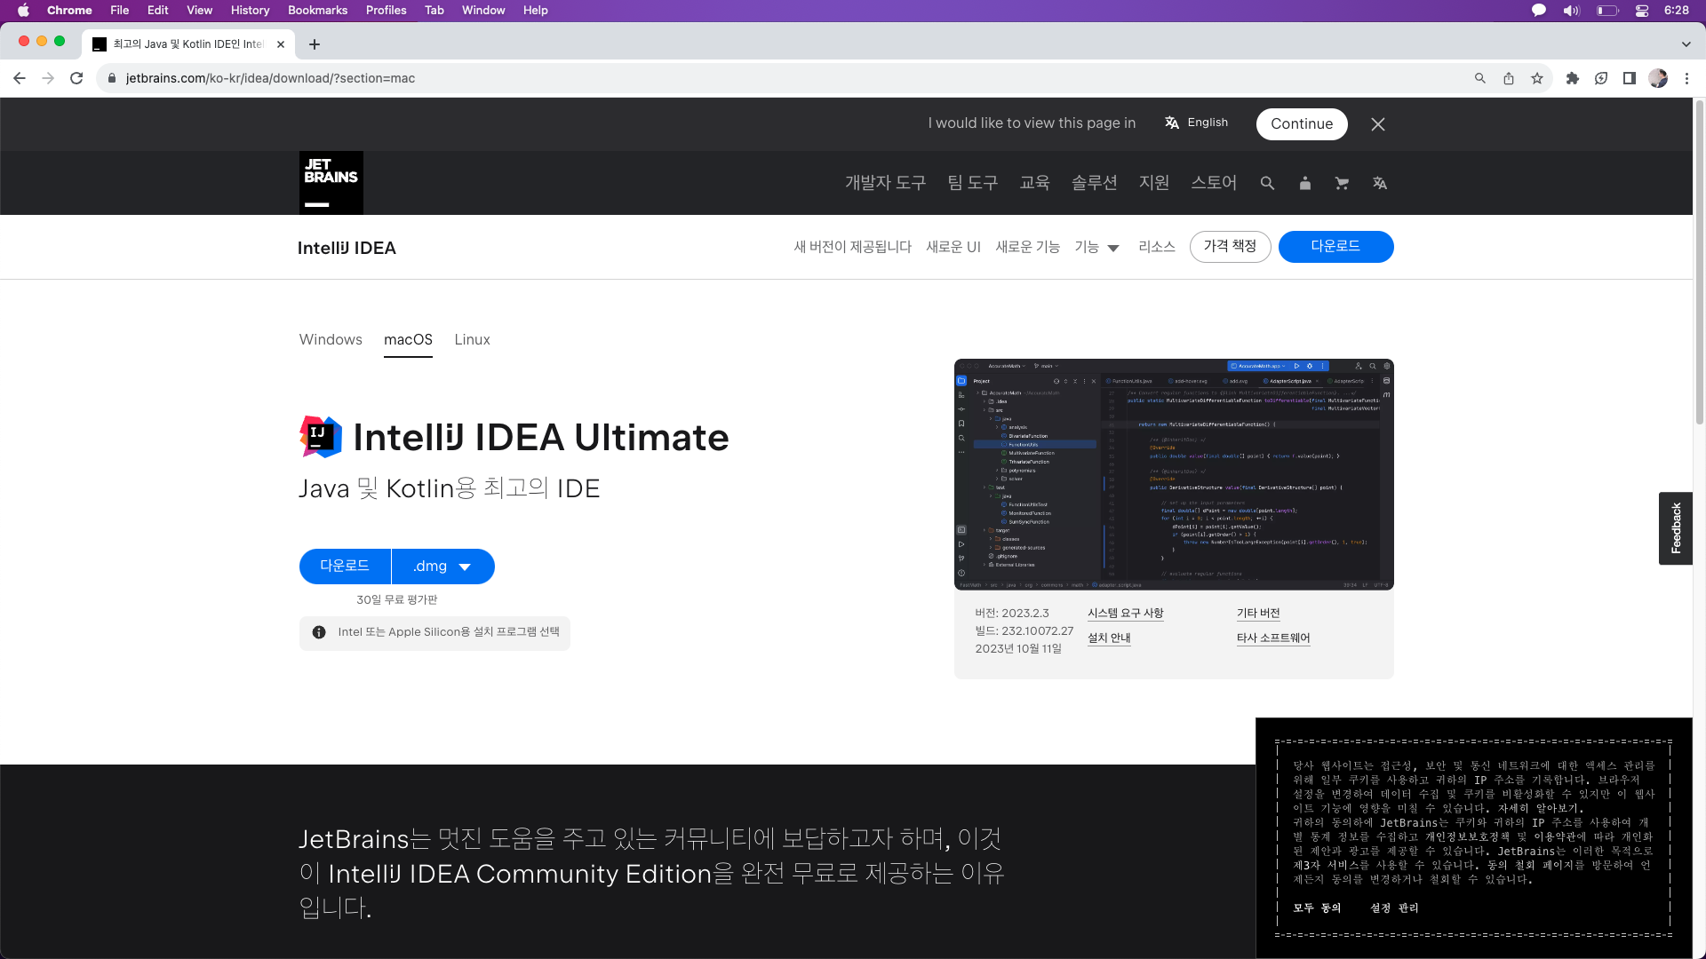Open 팀 도구 menu
The height and width of the screenshot is (959, 1706).
(972, 183)
